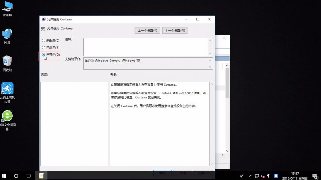Open Cortana circle on the taskbar
Viewport: 321px width, 180px height.
tap(16, 176)
